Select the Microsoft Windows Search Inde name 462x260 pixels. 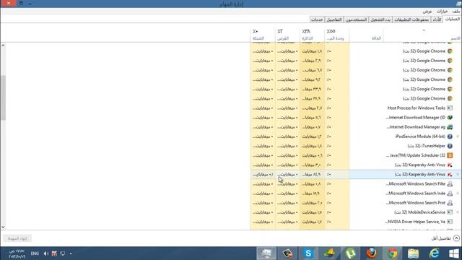click(x=416, y=194)
